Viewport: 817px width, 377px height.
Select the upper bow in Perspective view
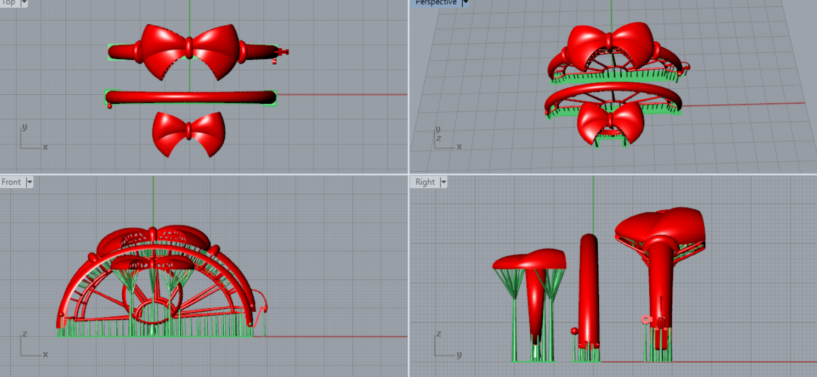[611, 44]
